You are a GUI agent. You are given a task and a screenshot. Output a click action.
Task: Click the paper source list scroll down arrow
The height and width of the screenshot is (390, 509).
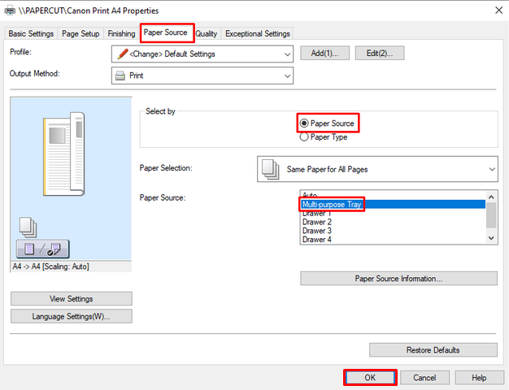point(491,238)
